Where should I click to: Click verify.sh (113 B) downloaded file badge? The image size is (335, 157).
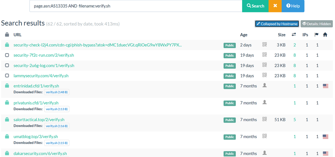coord(57,109)
